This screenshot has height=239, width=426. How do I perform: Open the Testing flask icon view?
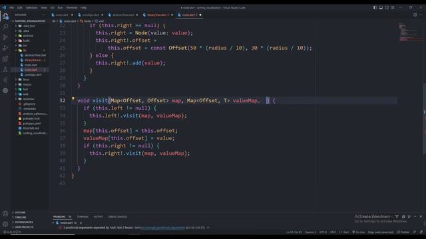(x=5, y=69)
